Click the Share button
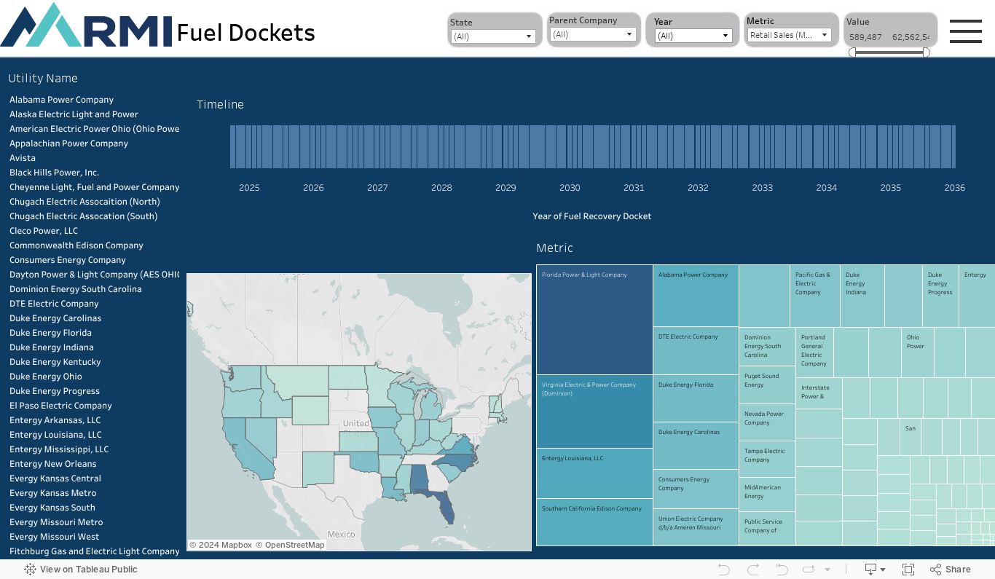The height and width of the screenshot is (579, 995). pos(951,570)
